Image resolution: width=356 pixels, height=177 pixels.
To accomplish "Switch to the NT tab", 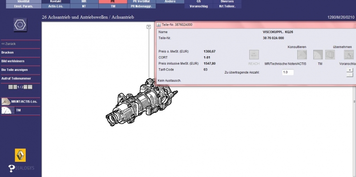I will coord(84,6).
